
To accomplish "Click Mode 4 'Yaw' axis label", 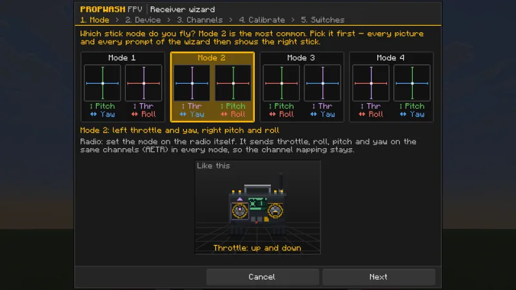I will 412,114.
